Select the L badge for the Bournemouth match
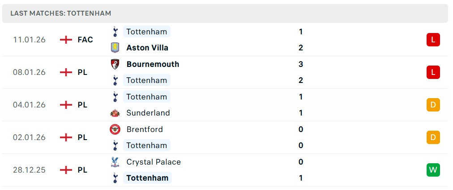This screenshot has width=453, height=190. tap(433, 72)
